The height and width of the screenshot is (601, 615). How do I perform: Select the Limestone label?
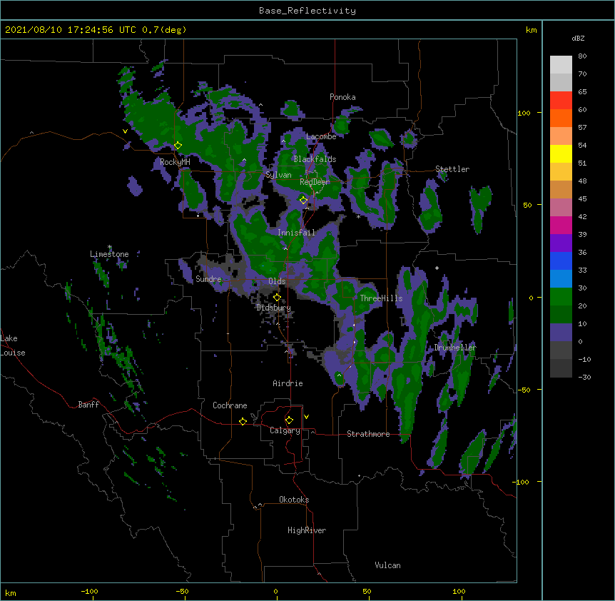click(109, 254)
